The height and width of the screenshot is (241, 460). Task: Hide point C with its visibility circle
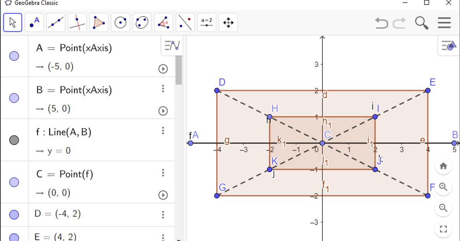pos(14,182)
